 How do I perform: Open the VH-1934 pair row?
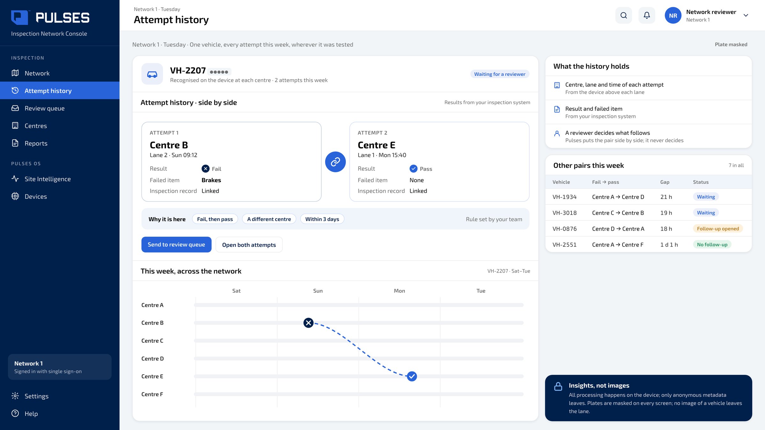[648, 197]
